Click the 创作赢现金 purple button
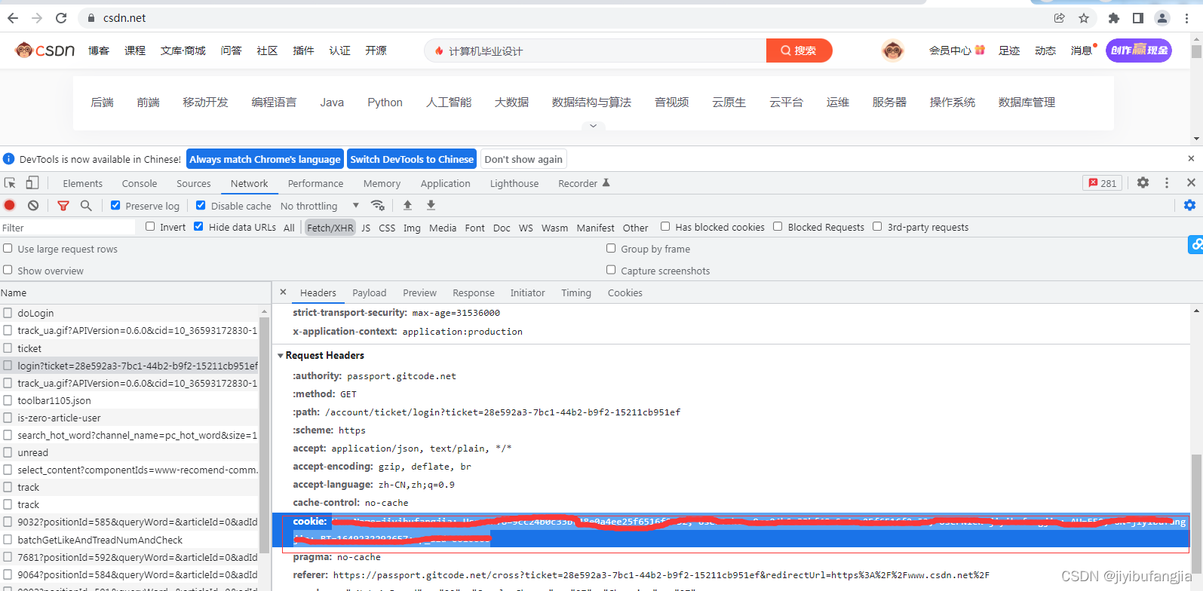 (x=1139, y=51)
